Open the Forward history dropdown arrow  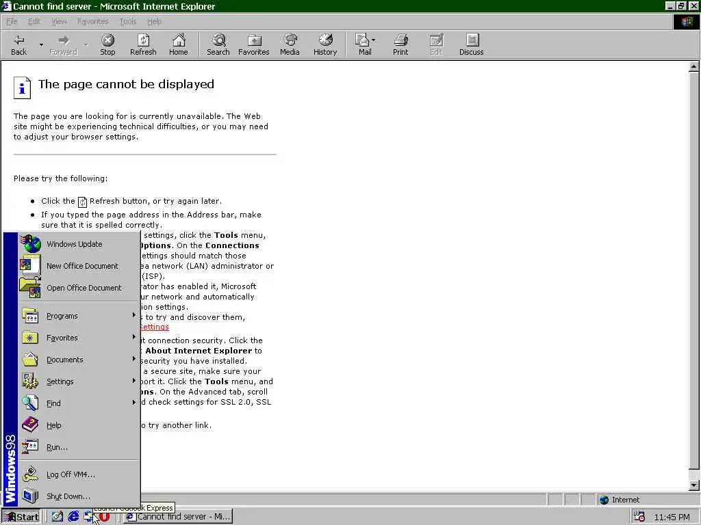click(86, 44)
